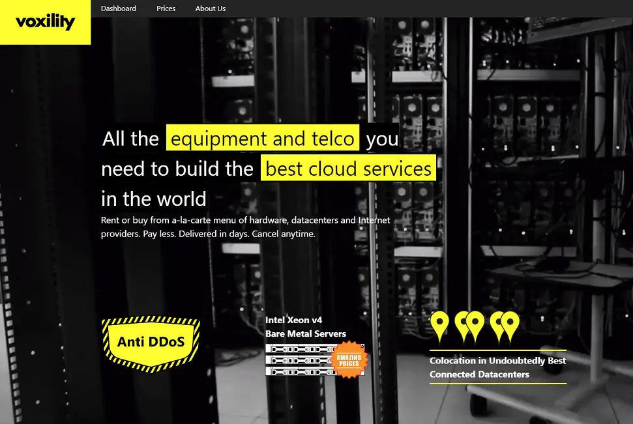Screen dimensions: 633x424
Task: Click the 'in the world' headline text
Action: click(x=154, y=199)
